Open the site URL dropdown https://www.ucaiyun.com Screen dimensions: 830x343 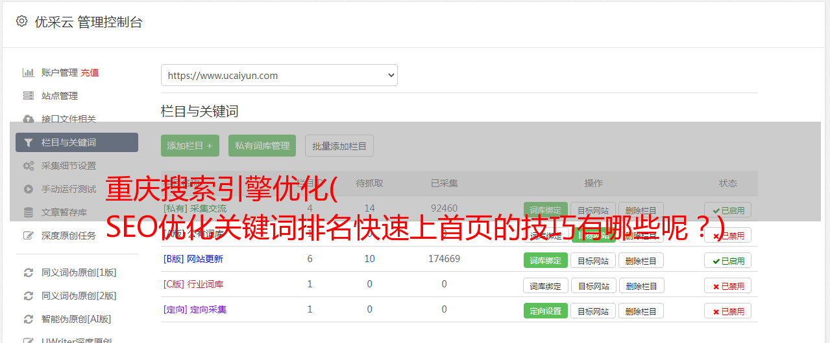pos(279,75)
